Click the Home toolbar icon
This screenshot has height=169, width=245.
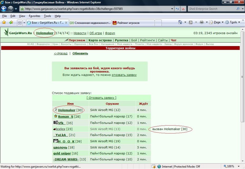180,22
